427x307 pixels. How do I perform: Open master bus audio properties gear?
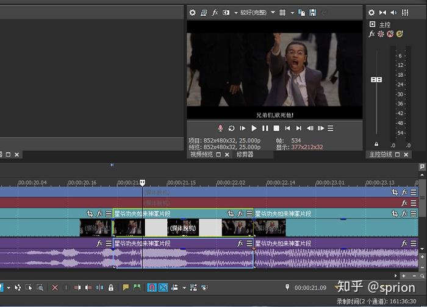click(371, 13)
